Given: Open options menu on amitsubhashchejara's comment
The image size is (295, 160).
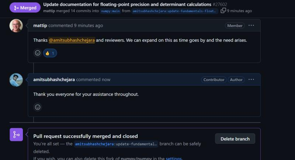Looking at the screenshot, I should click(x=251, y=80).
